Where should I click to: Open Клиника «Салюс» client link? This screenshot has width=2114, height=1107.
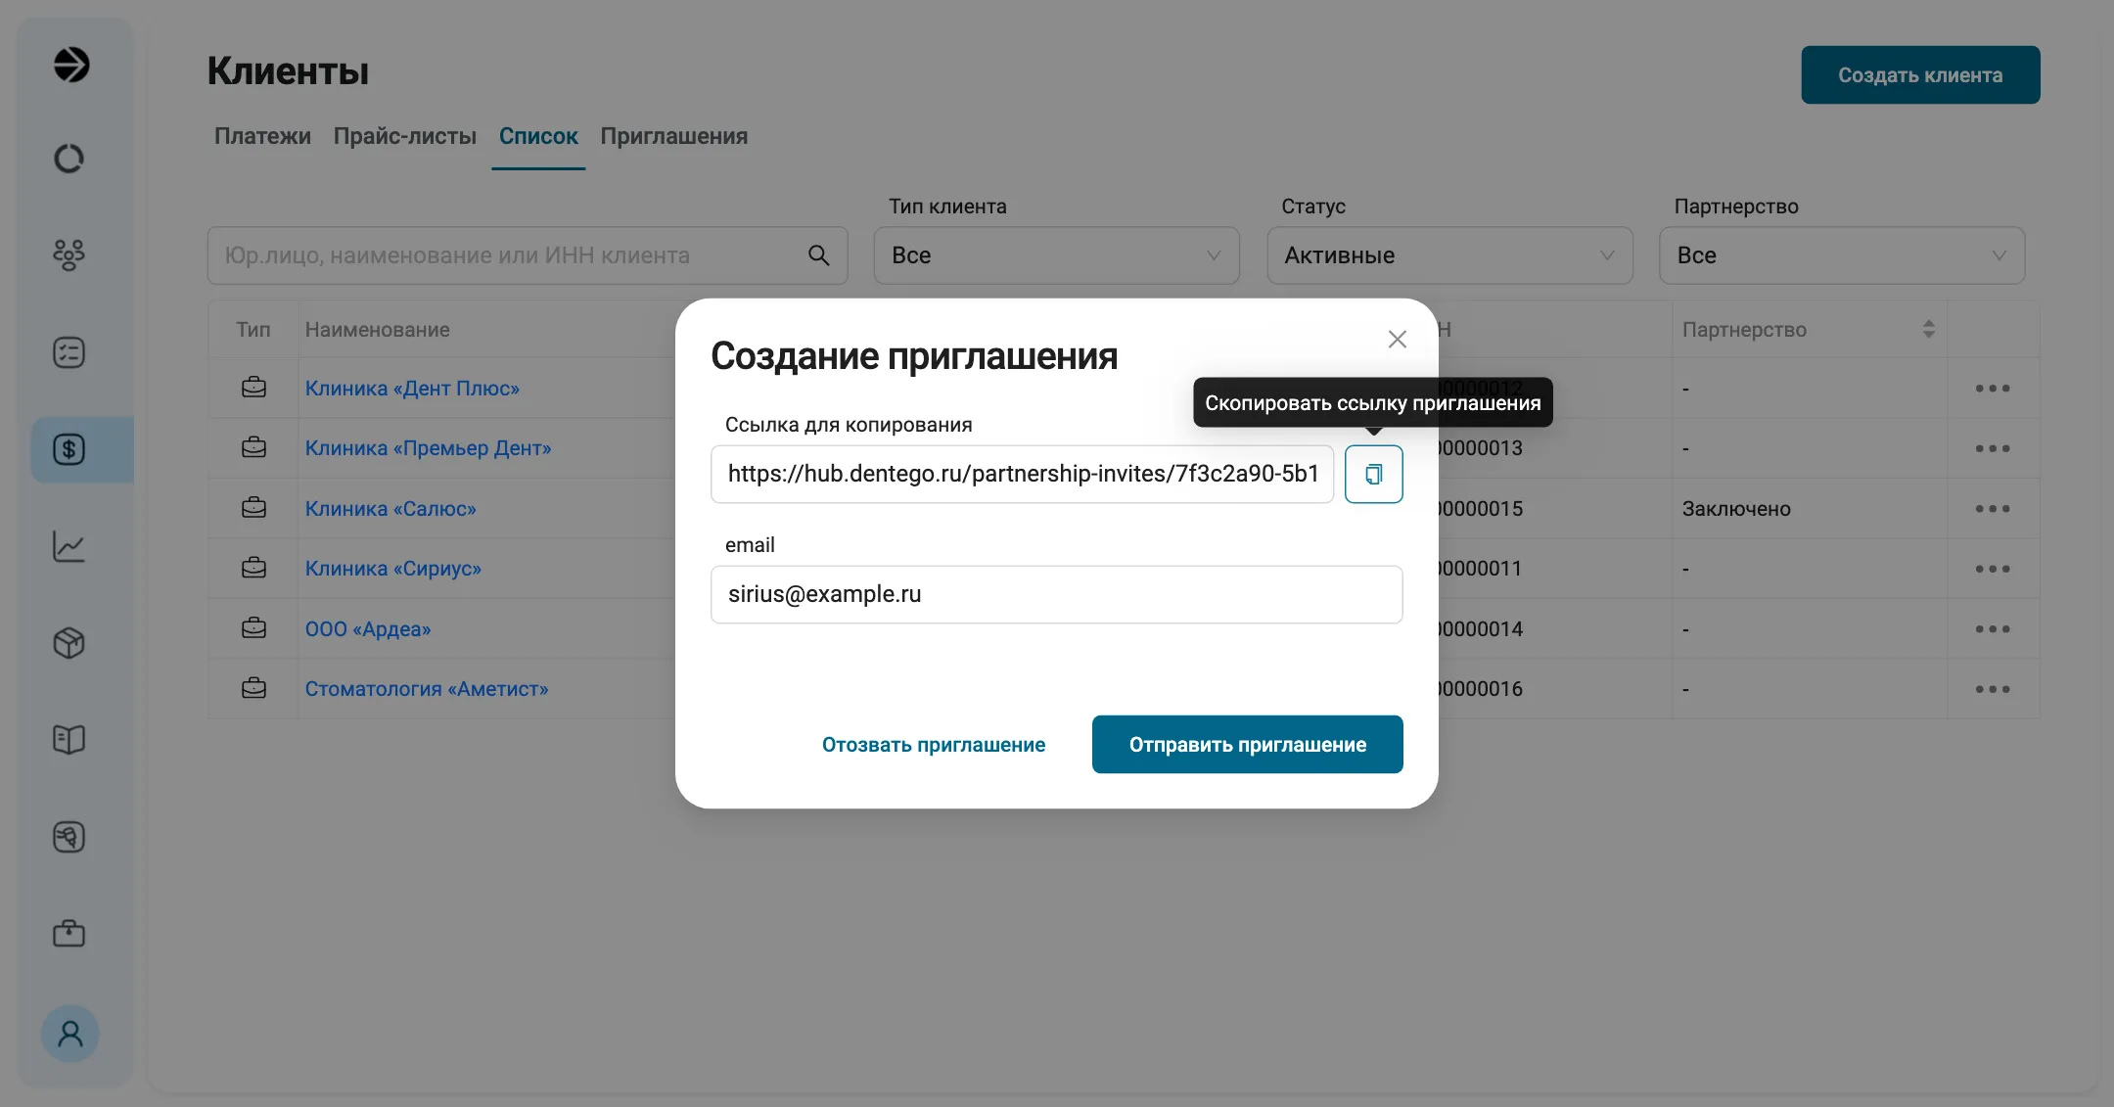(391, 509)
